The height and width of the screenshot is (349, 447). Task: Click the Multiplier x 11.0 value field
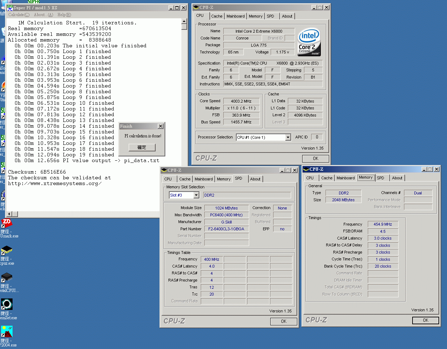pos(241,108)
